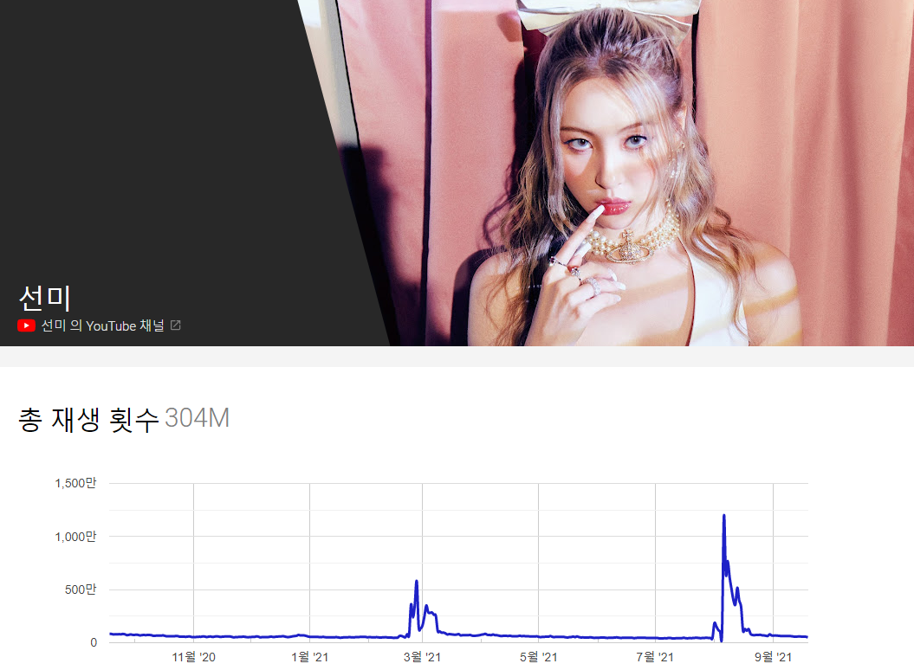The width and height of the screenshot is (914, 670).
Task: Click the 1,000만 y-axis label
Action: [x=77, y=537]
